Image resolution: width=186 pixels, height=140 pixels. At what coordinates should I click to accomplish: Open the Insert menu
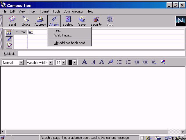[33, 11]
